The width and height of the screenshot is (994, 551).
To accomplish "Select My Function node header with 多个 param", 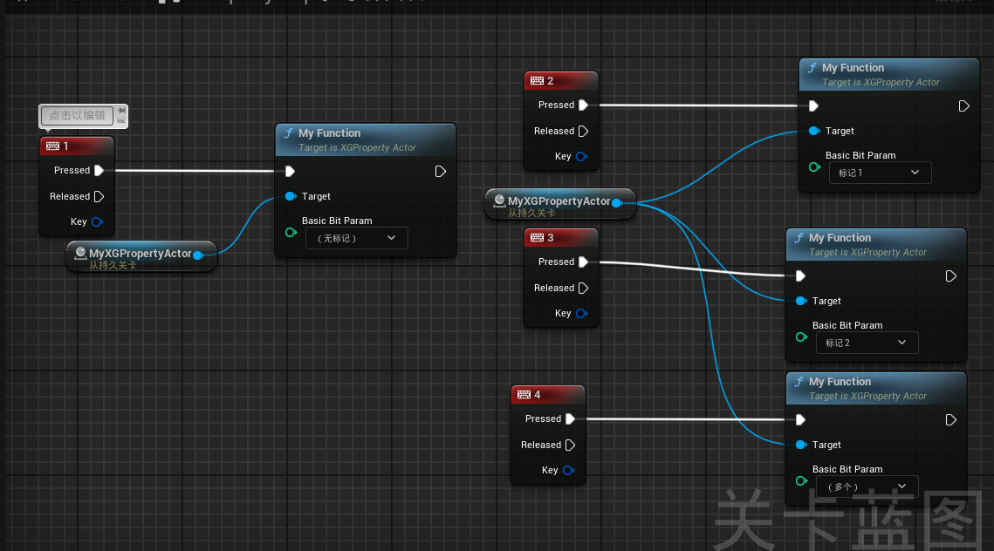I will (x=876, y=388).
